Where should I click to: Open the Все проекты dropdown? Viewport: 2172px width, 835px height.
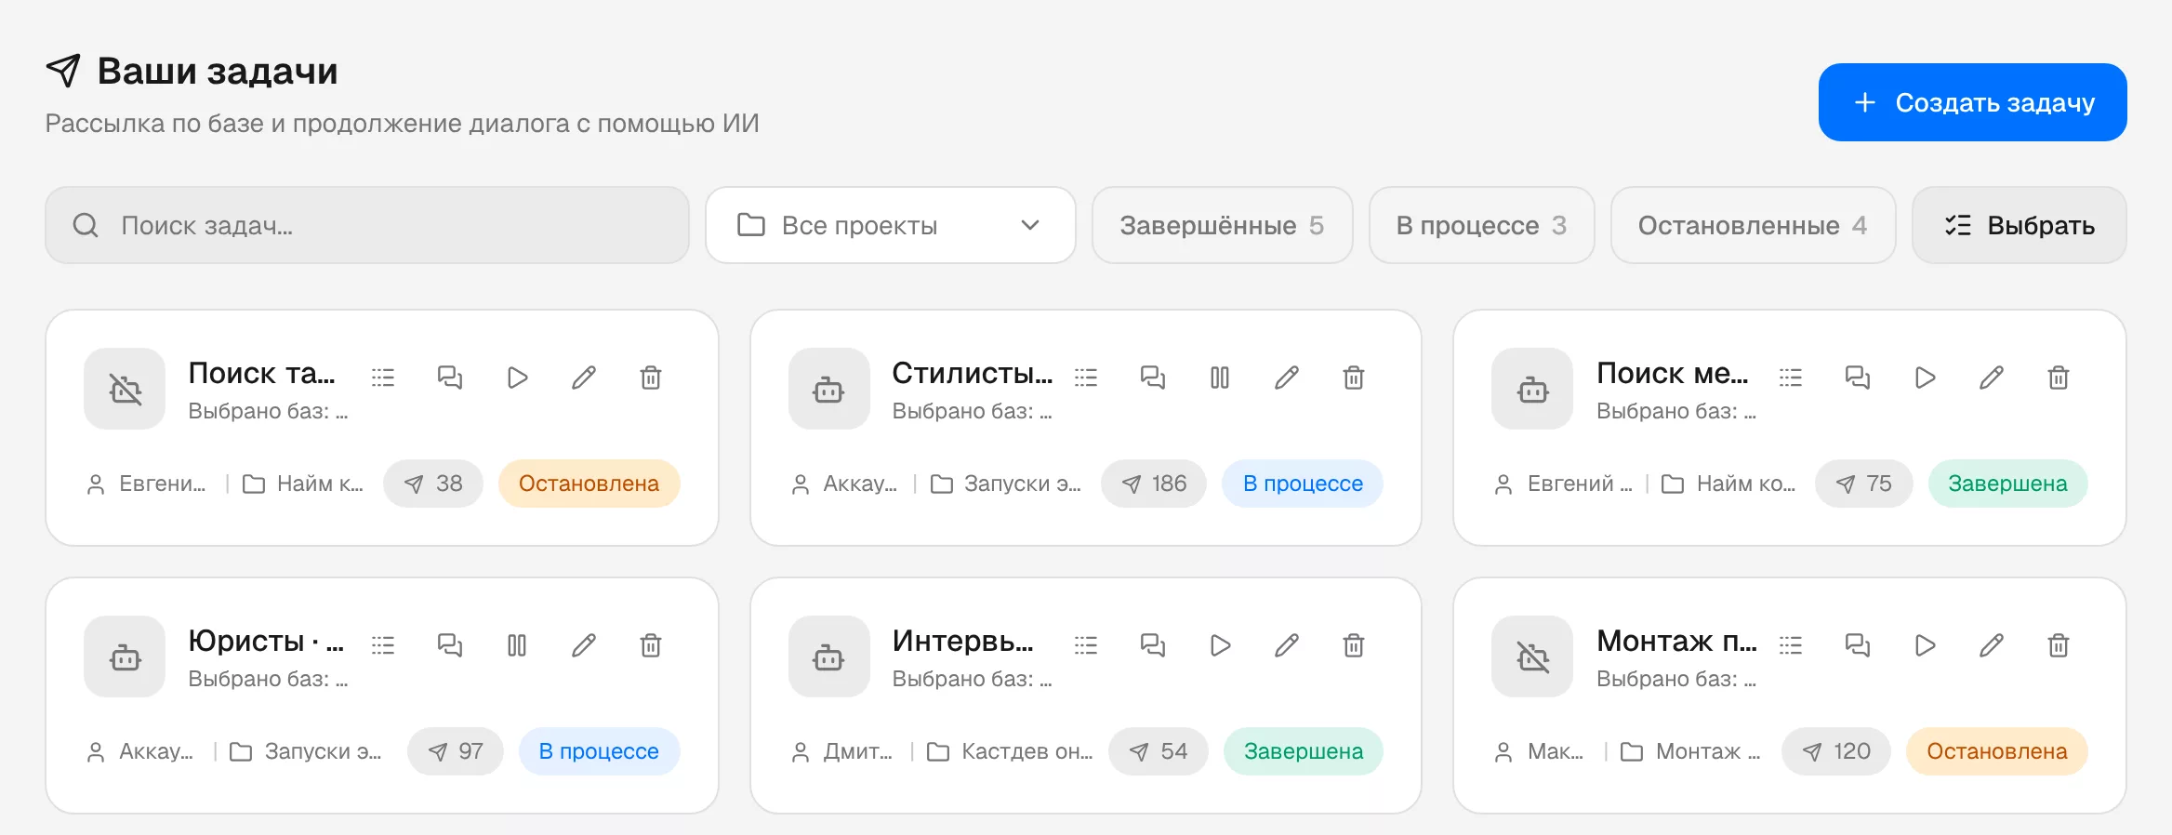(890, 225)
